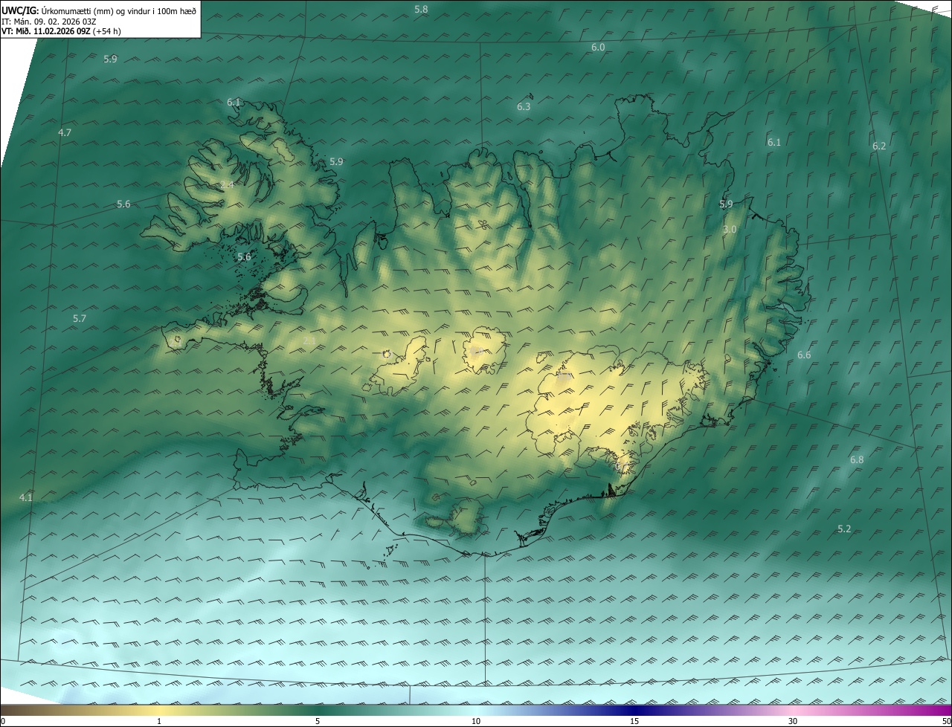952x727 pixels.
Task: Click the 6.6 value label
Action: (804, 355)
